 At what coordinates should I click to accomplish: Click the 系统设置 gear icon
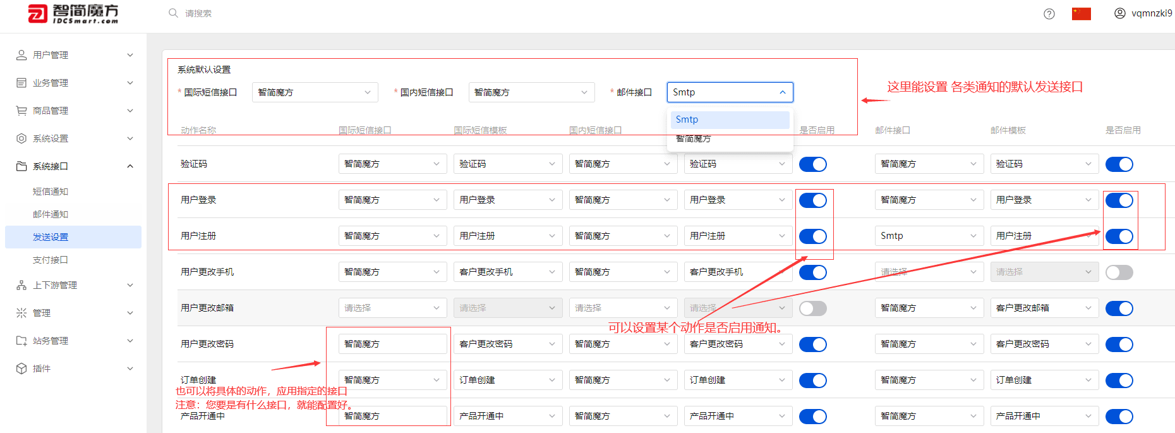[x=21, y=138]
